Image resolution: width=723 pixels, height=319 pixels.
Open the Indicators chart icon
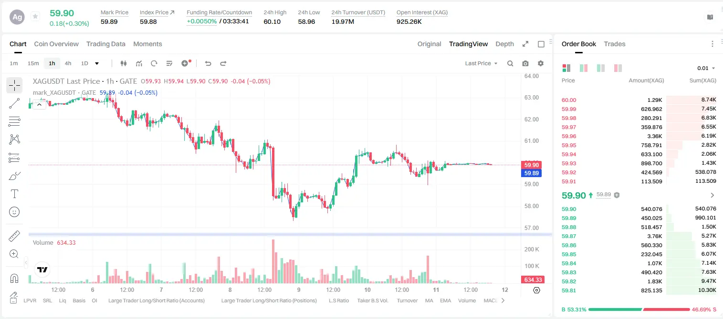point(139,63)
